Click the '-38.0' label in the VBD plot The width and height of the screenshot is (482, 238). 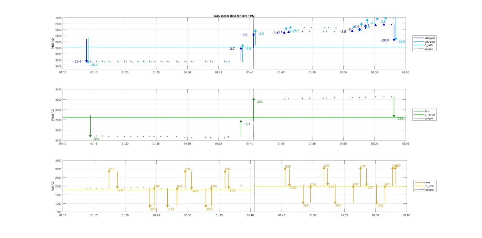point(401,42)
